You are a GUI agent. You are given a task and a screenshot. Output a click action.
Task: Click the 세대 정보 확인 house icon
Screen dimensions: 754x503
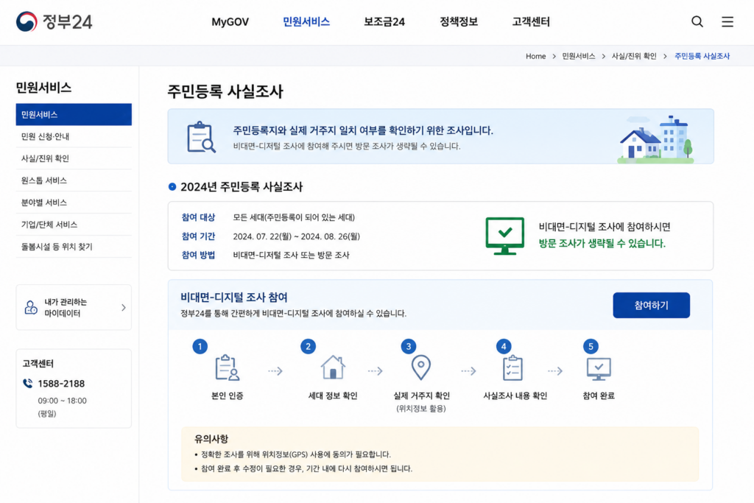pos(333,367)
